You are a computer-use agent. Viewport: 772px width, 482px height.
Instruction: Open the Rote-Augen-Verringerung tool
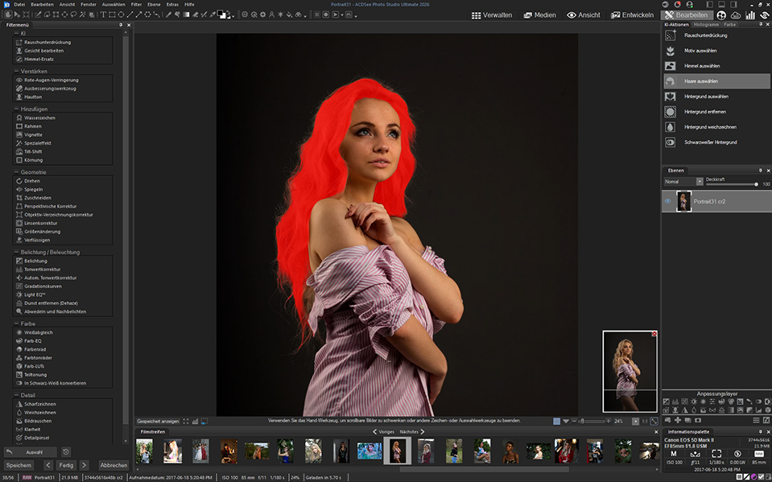pos(51,80)
